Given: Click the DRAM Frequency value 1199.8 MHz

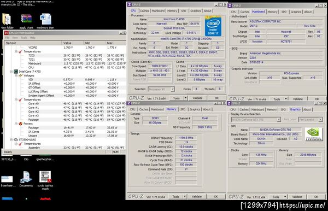Looking at the screenshot, I should click(x=186, y=138).
